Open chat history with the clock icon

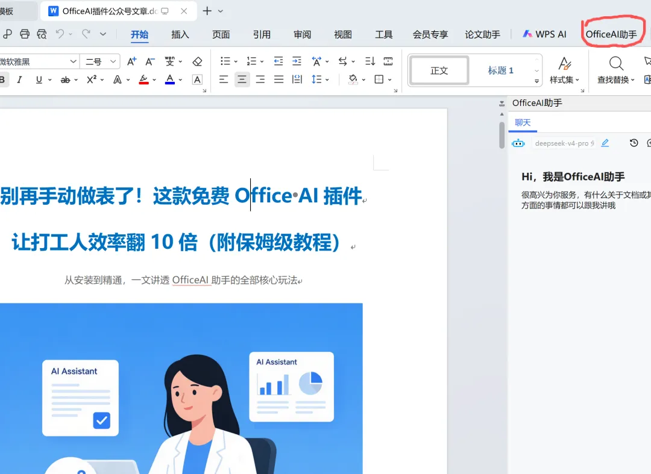coord(634,143)
